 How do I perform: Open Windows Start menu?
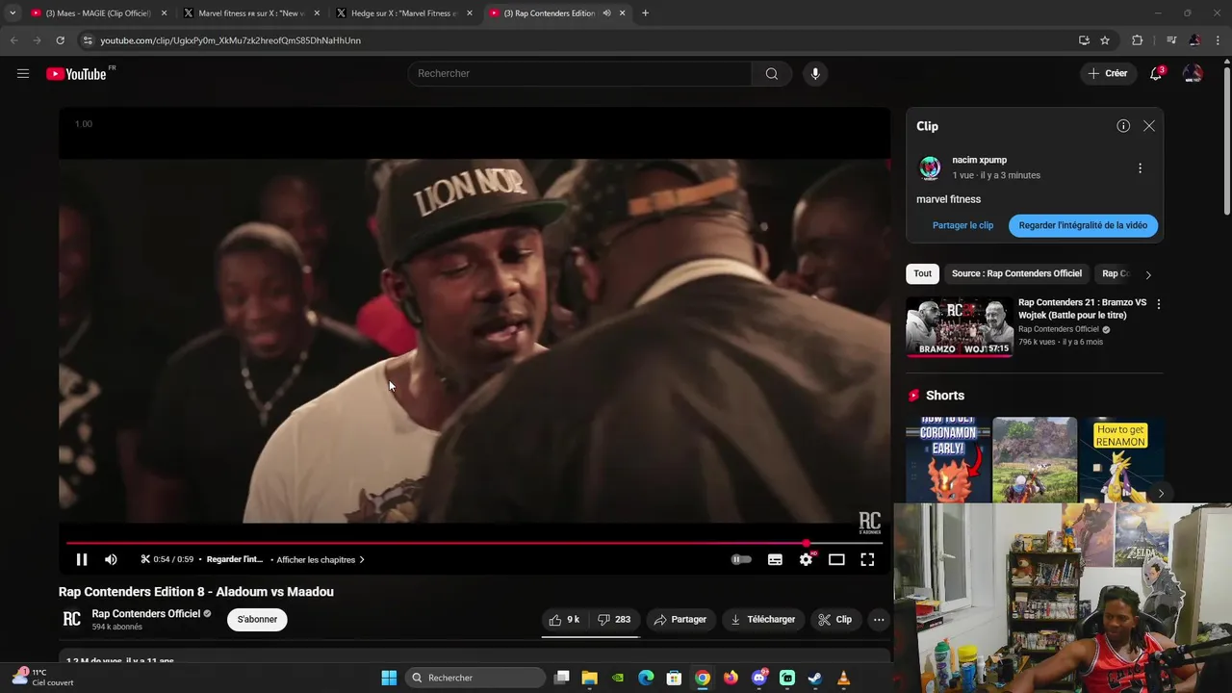tap(389, 678)
